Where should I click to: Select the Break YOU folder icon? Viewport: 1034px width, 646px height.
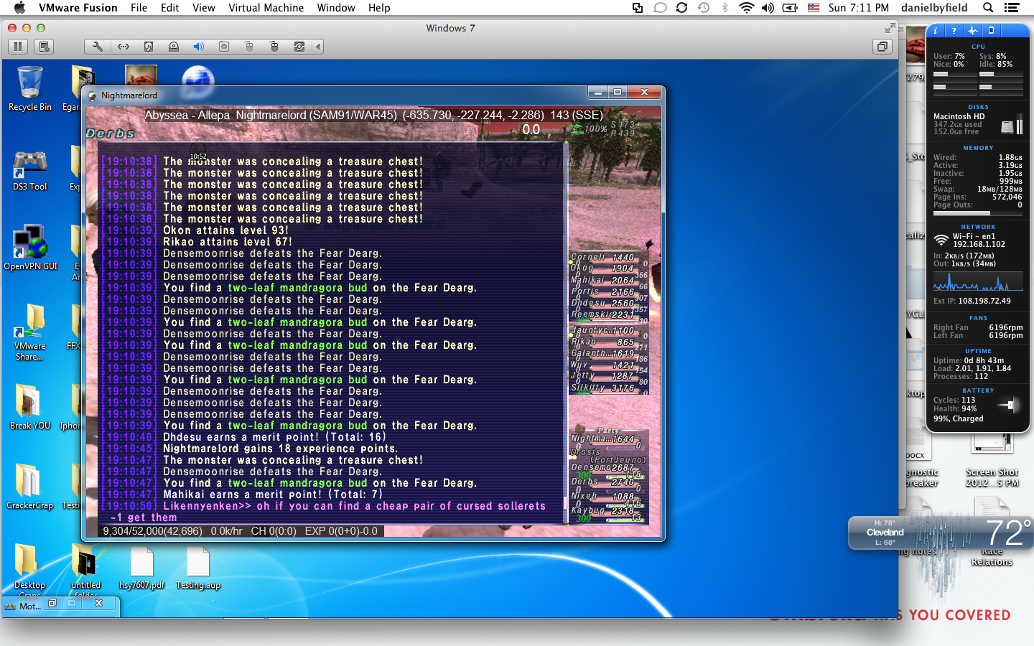[x=30, y=406]
